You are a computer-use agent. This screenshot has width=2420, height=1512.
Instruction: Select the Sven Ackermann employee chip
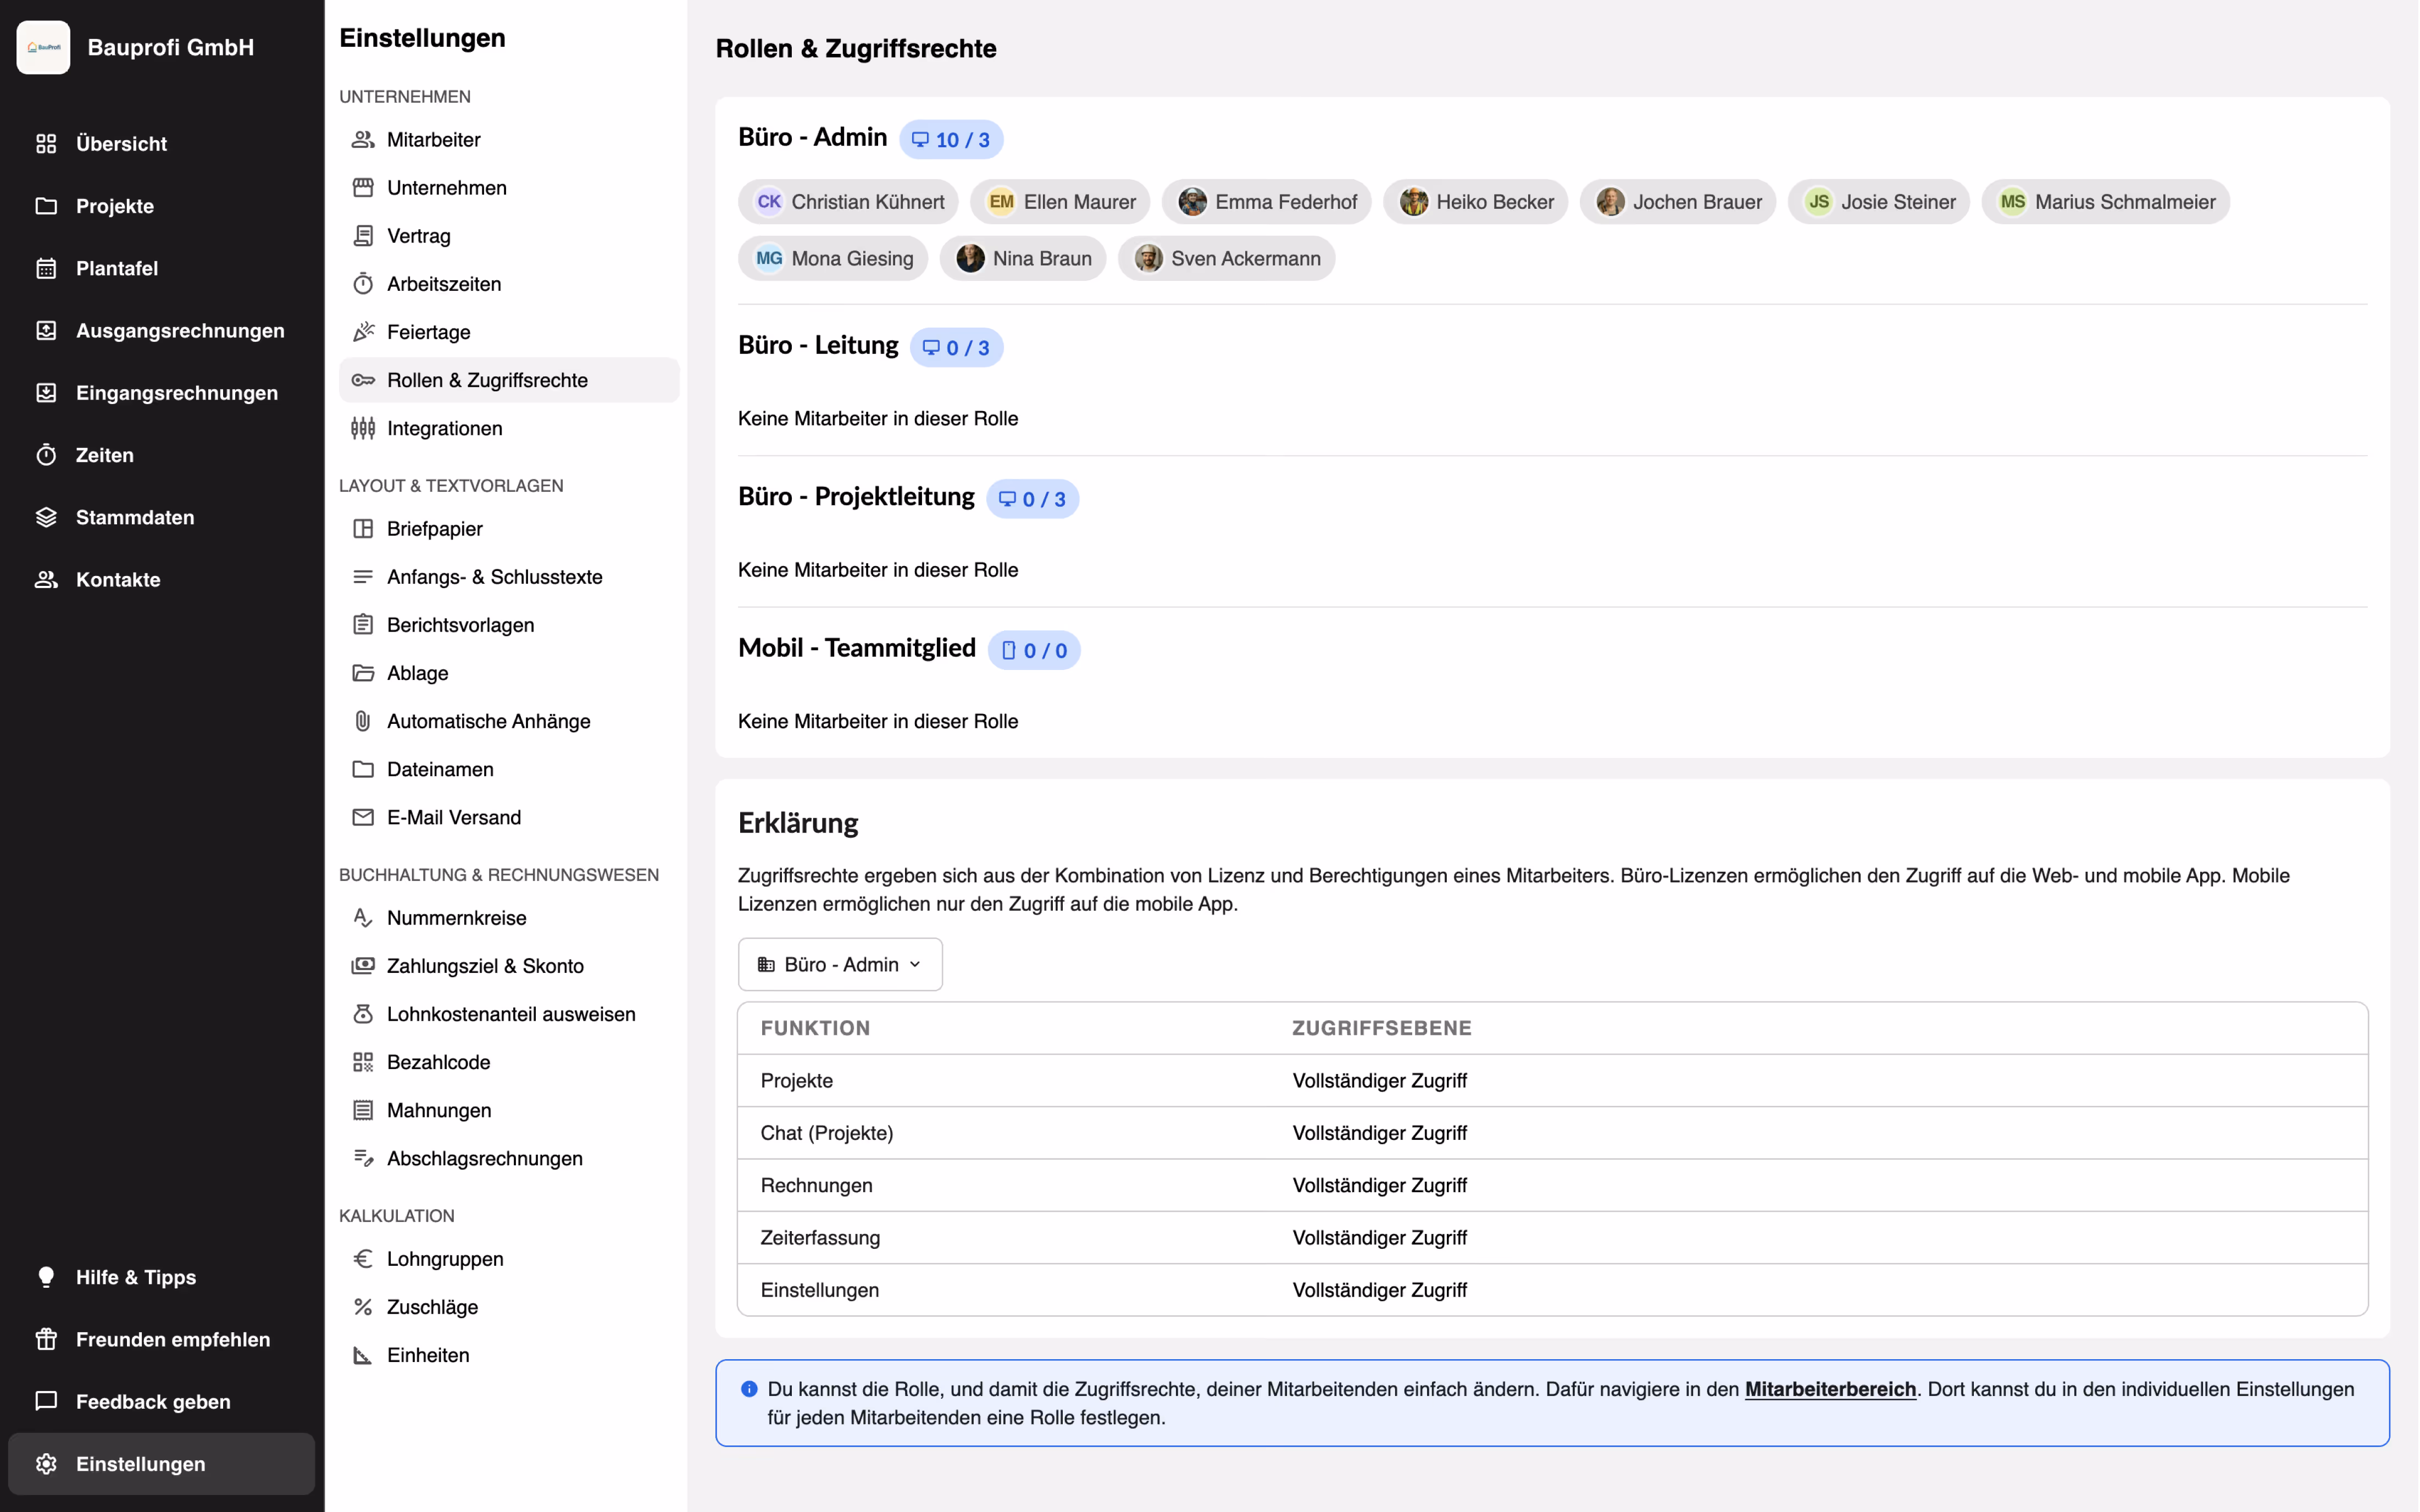click(1226, 259)
